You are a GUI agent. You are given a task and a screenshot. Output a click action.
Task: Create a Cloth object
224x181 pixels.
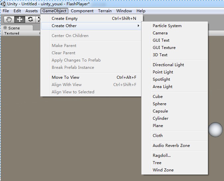[x=175, y=136]
